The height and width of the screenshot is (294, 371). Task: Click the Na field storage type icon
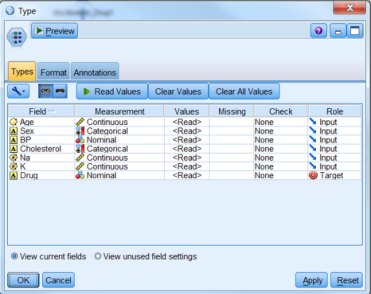tap(14, 157)
